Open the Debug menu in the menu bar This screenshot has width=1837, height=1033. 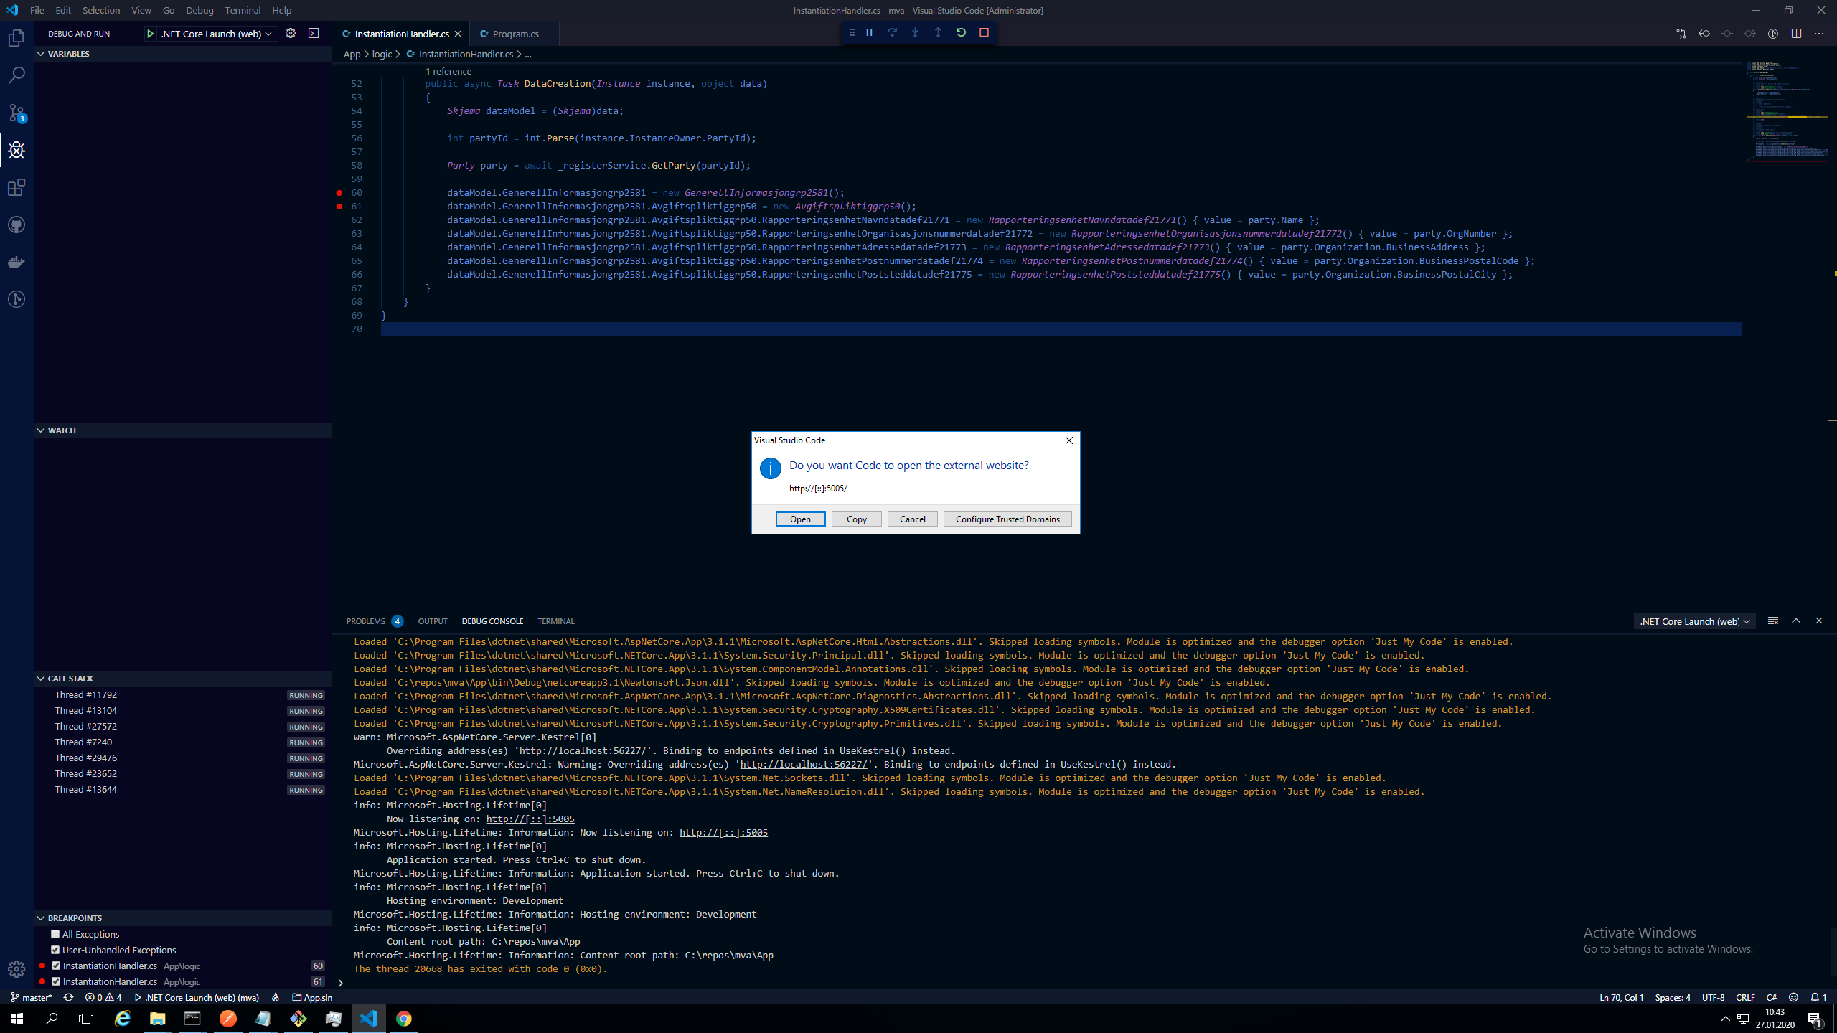click(x=199, y=10)
